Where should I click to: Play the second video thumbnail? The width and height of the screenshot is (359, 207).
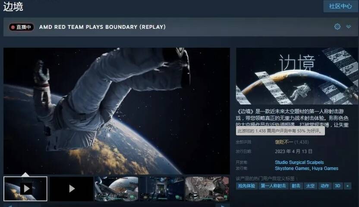click(71, 188)
